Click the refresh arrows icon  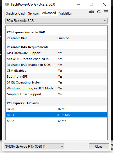(99, 12)
